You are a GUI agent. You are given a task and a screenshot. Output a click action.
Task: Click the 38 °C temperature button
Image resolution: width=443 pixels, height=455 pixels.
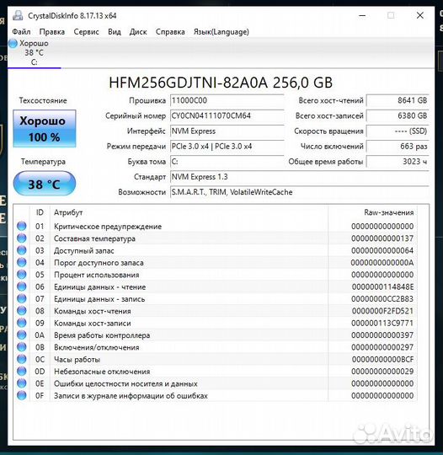pyautogui.click(x=45, y=184)
